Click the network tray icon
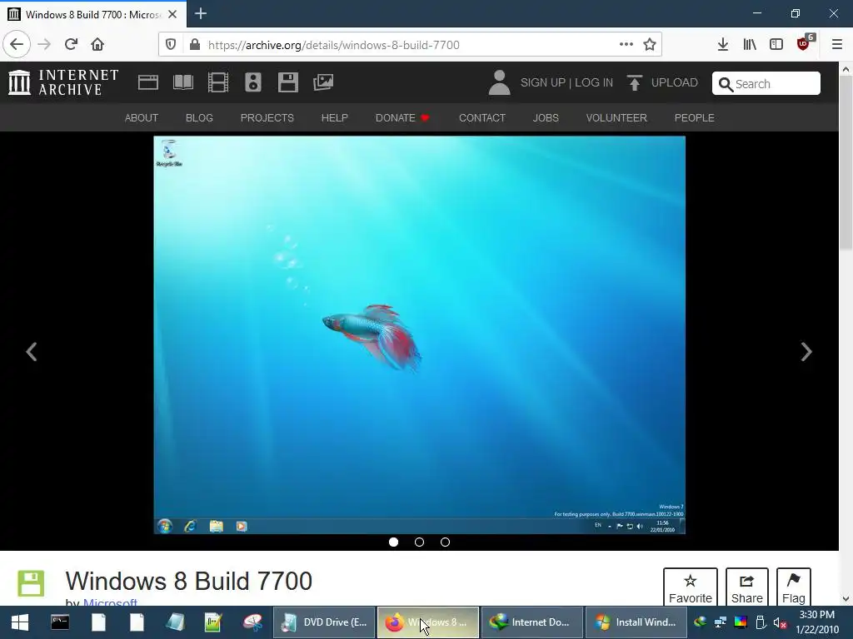853x639 pixels. pos(721,622)
